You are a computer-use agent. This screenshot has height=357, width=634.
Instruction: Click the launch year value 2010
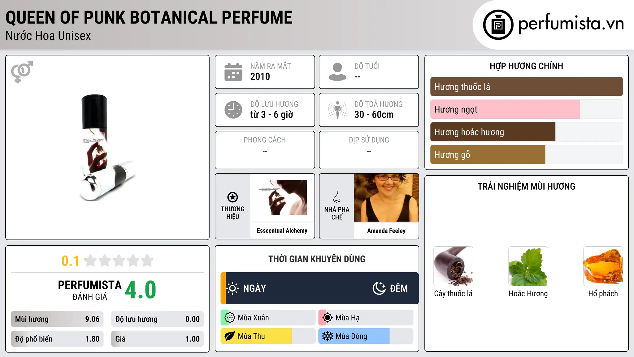pyautogui.click(x=260, y=77)
